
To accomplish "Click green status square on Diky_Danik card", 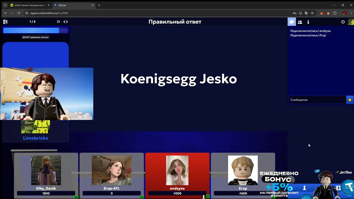I will [x=77, y=197].
